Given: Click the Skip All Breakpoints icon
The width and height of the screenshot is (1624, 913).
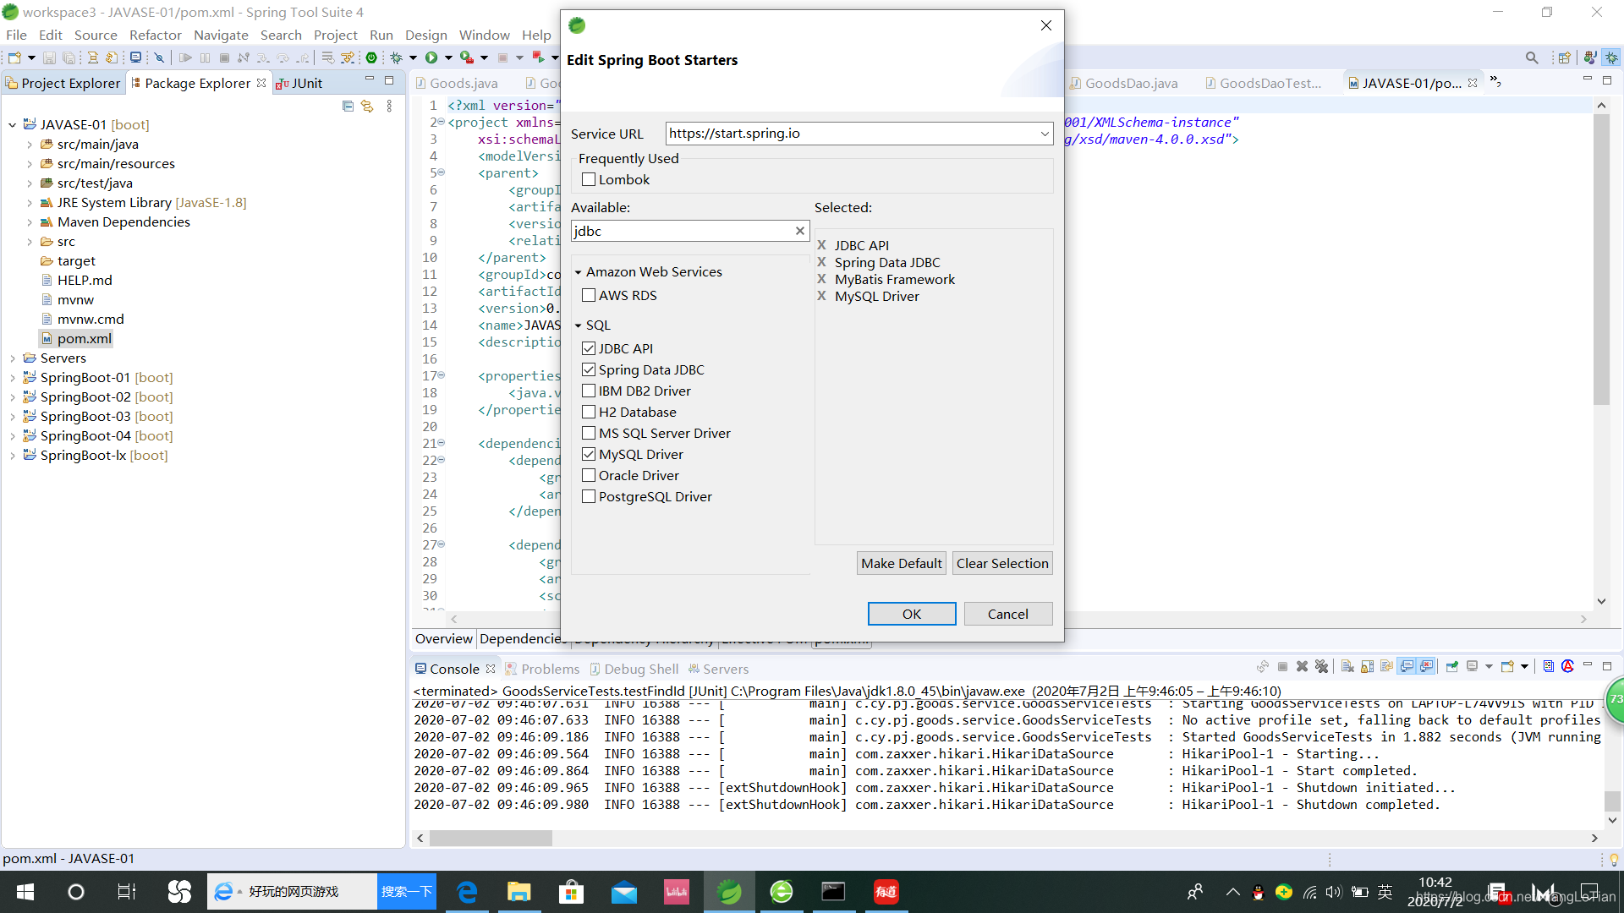Looking at the screenshot, I should point(159,57).
